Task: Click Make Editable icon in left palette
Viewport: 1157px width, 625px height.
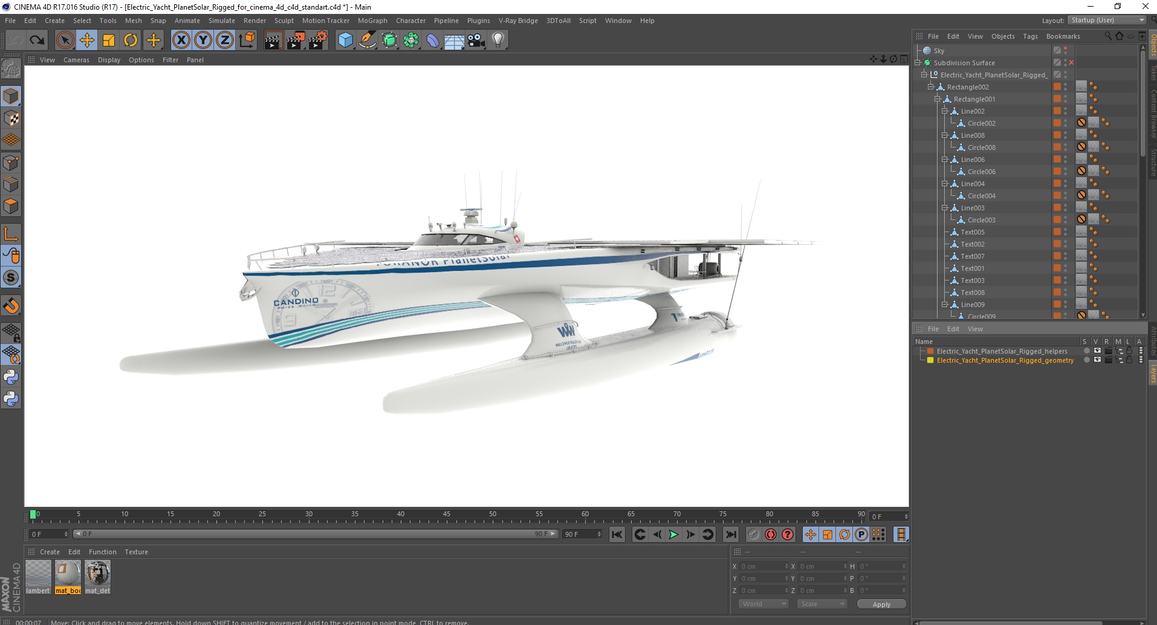Action: (11, 69)
